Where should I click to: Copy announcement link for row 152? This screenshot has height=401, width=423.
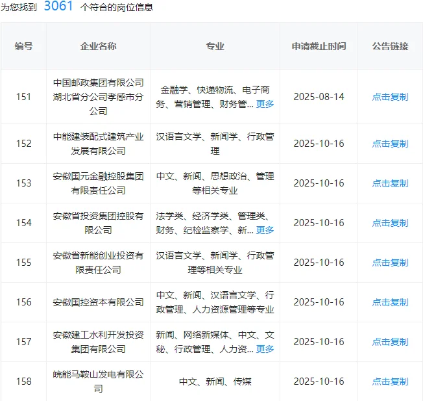(x=390, y=144)
